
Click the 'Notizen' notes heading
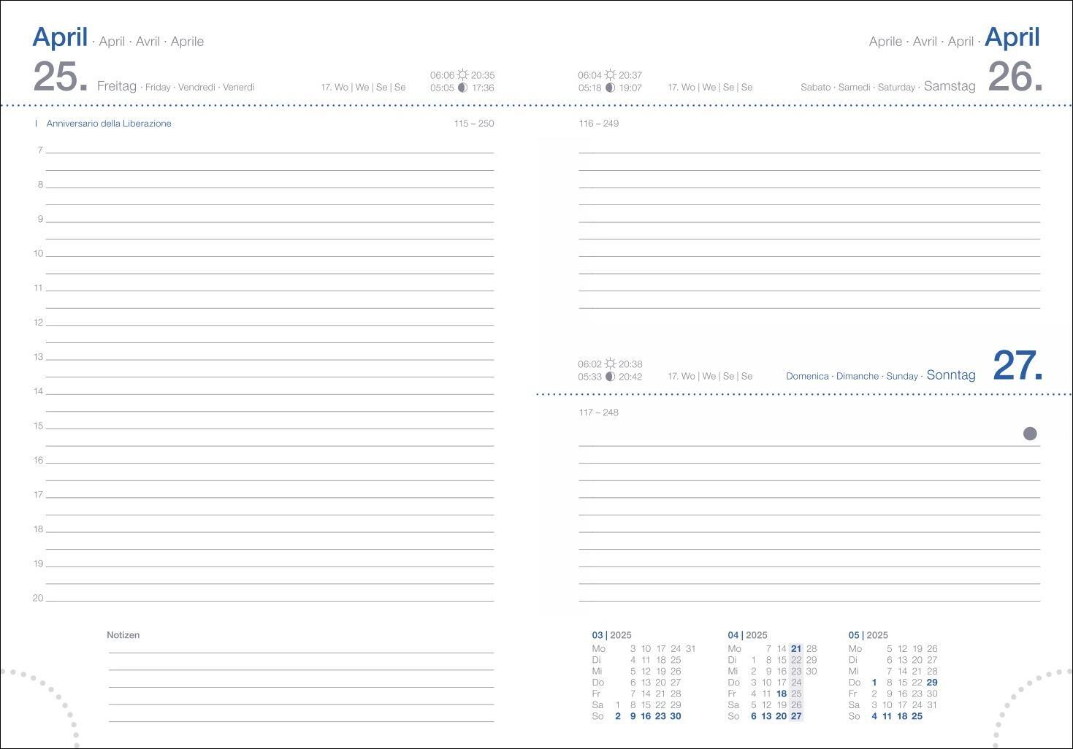[123, 635]
